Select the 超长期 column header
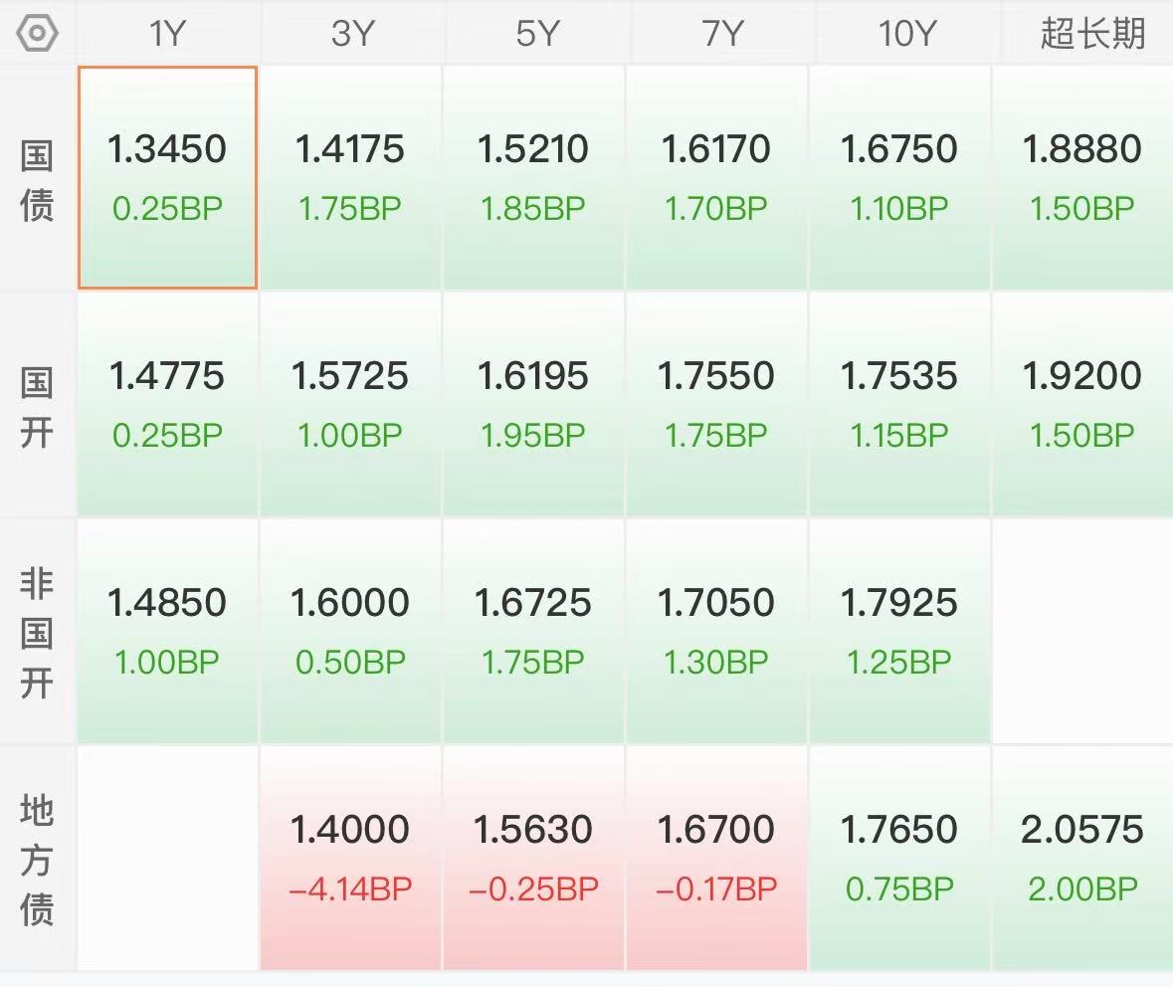This screenshot has width=1173, height=987. (x=1092, y=33)
